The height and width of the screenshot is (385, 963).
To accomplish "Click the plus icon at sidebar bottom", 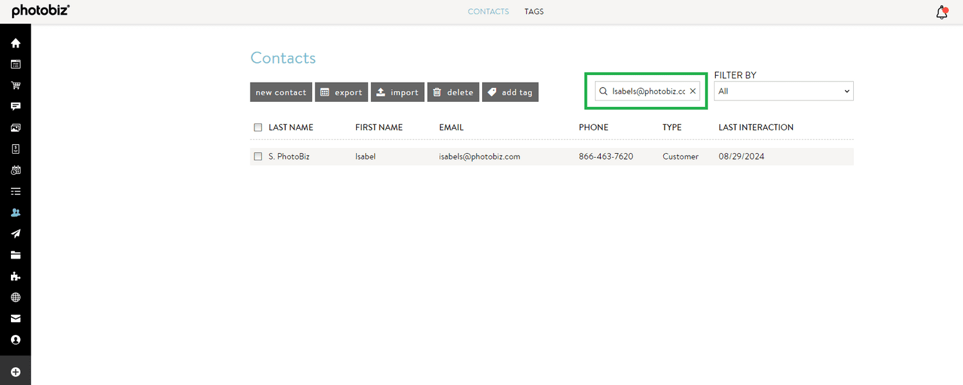I will [15, 370].
